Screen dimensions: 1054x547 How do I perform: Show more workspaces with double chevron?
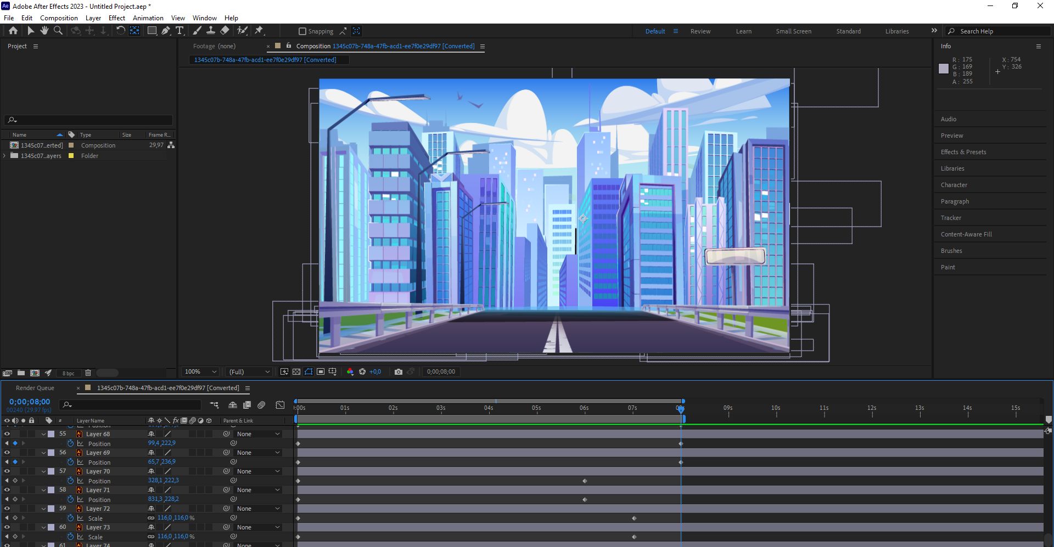click(x=934, y=31)
